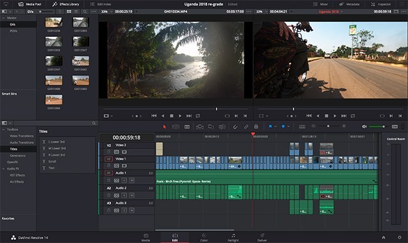
Task: Jump to last frame in timeline viewer
Action: tap(344, 116)
